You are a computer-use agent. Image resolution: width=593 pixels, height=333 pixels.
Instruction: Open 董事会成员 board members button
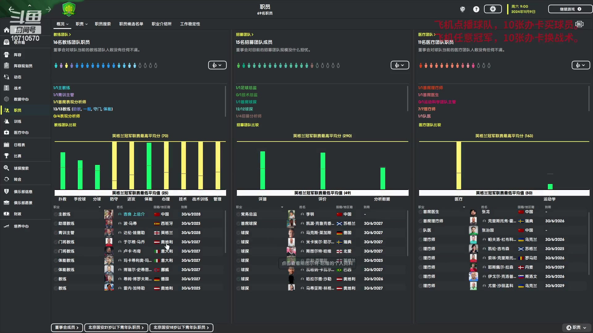click(x=67, y=327)
